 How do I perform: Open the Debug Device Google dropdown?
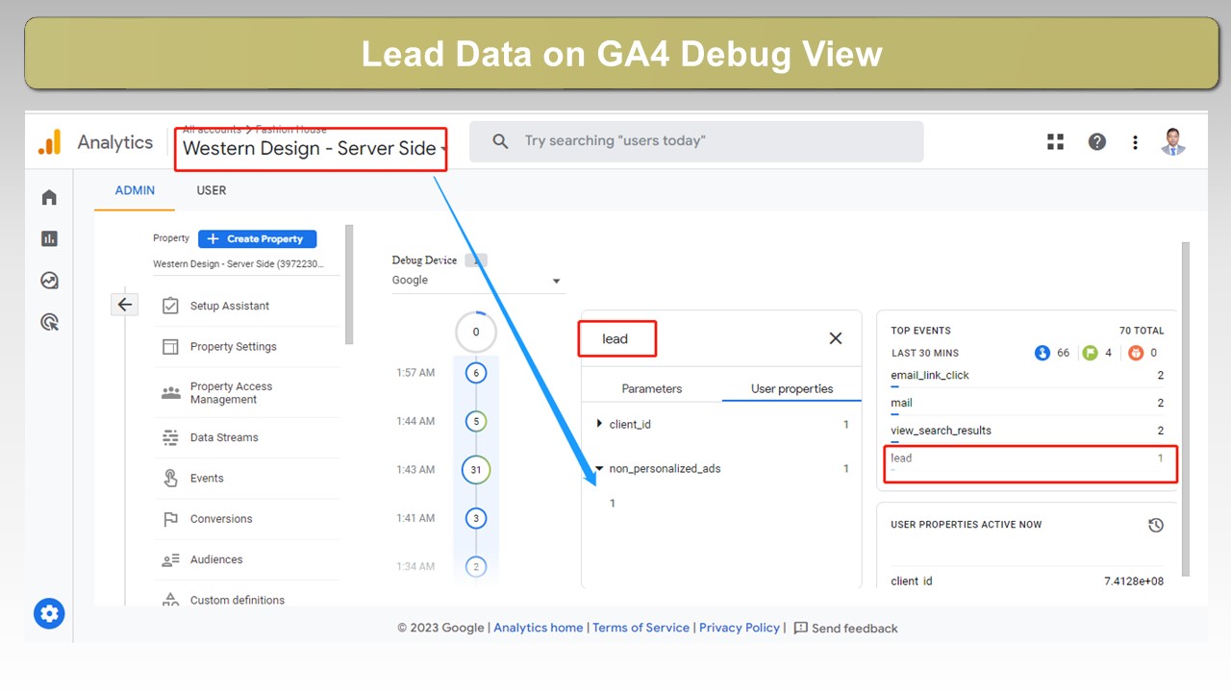(x=477, y=281)
